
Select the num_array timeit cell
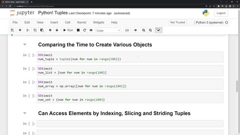130,84
